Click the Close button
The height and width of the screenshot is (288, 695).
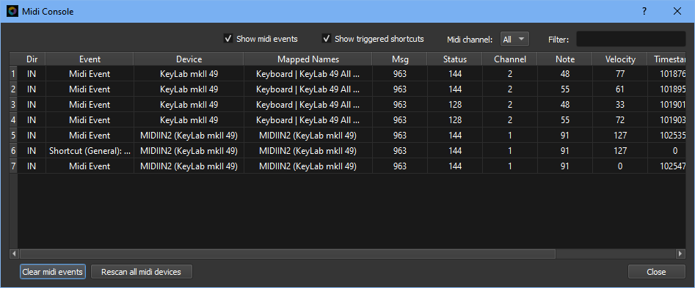point(656,272)
